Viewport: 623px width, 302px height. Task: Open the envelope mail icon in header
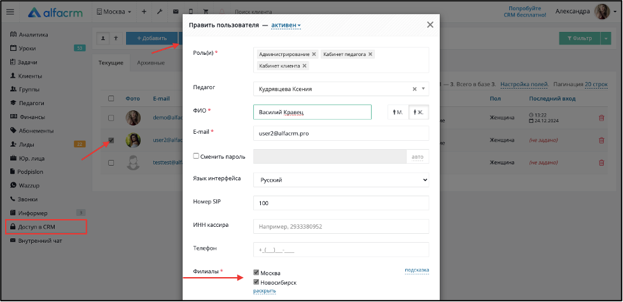(176, 12)
